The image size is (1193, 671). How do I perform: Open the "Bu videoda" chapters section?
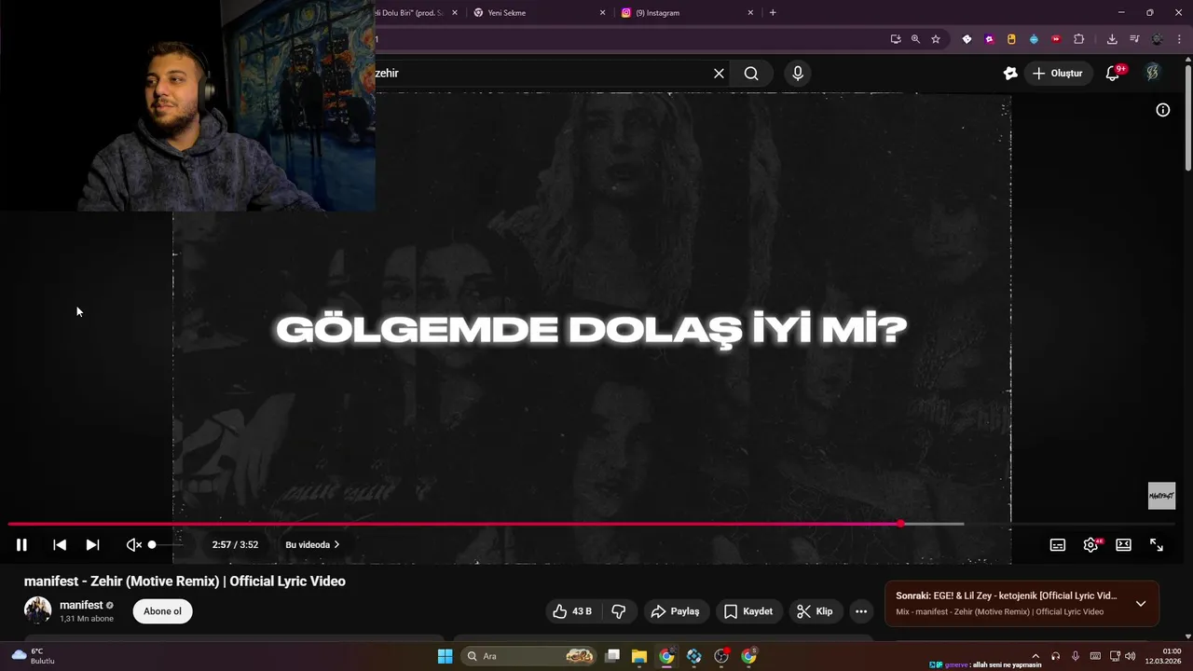pyautogui.click(x=312, y=545)
